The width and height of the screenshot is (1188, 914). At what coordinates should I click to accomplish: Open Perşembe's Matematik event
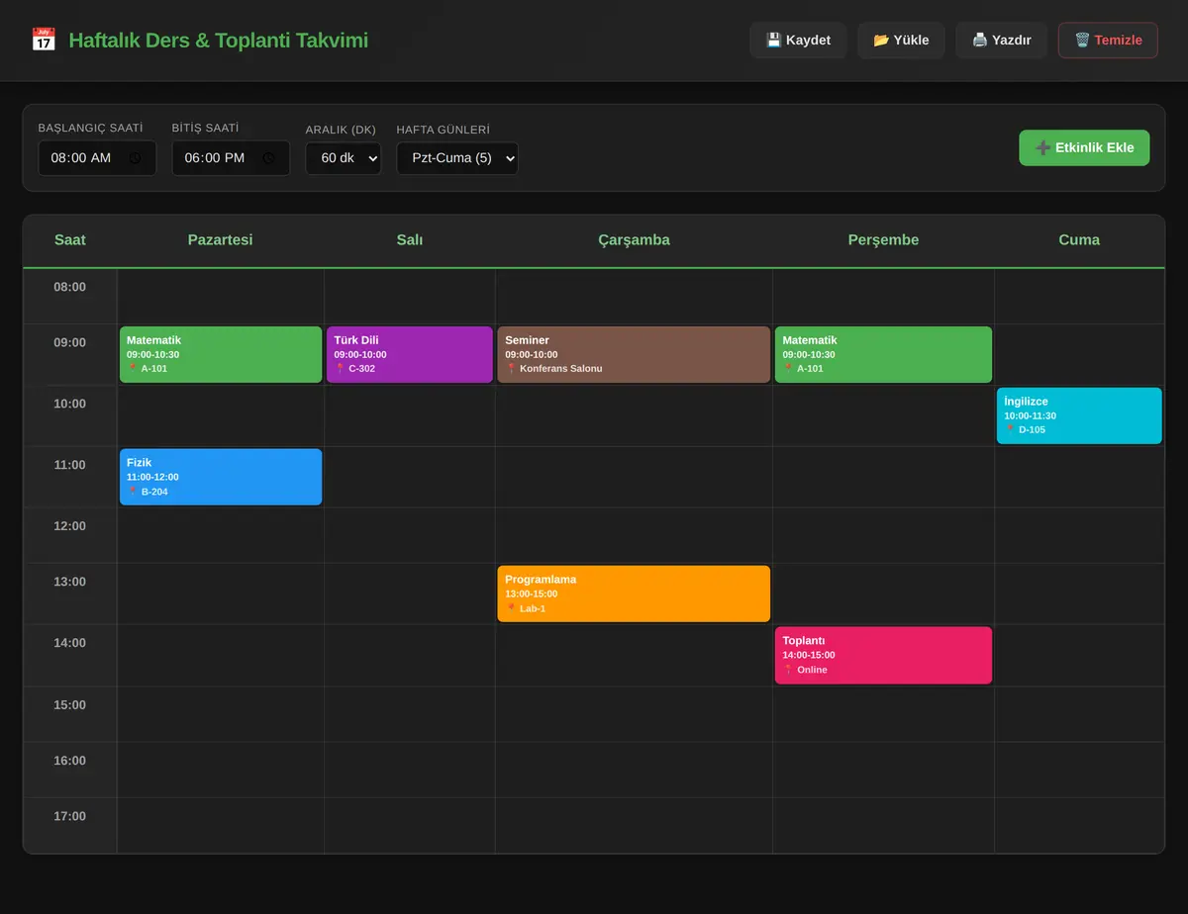tap(883, 354)
